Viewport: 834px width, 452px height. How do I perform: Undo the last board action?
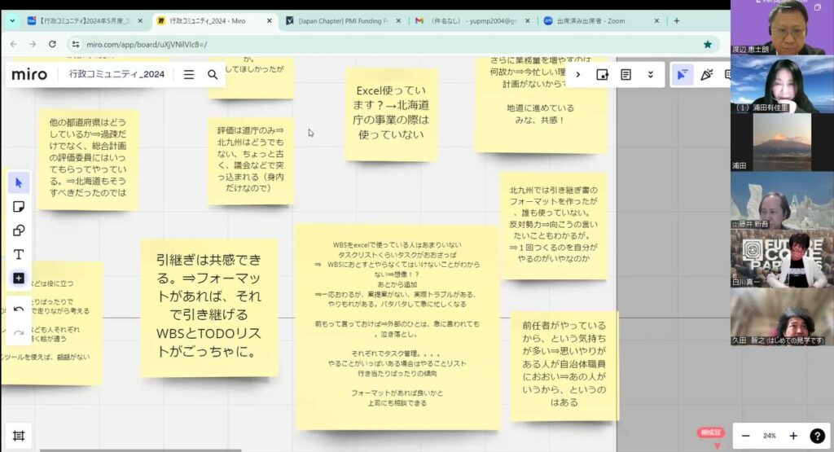(19, 309)
